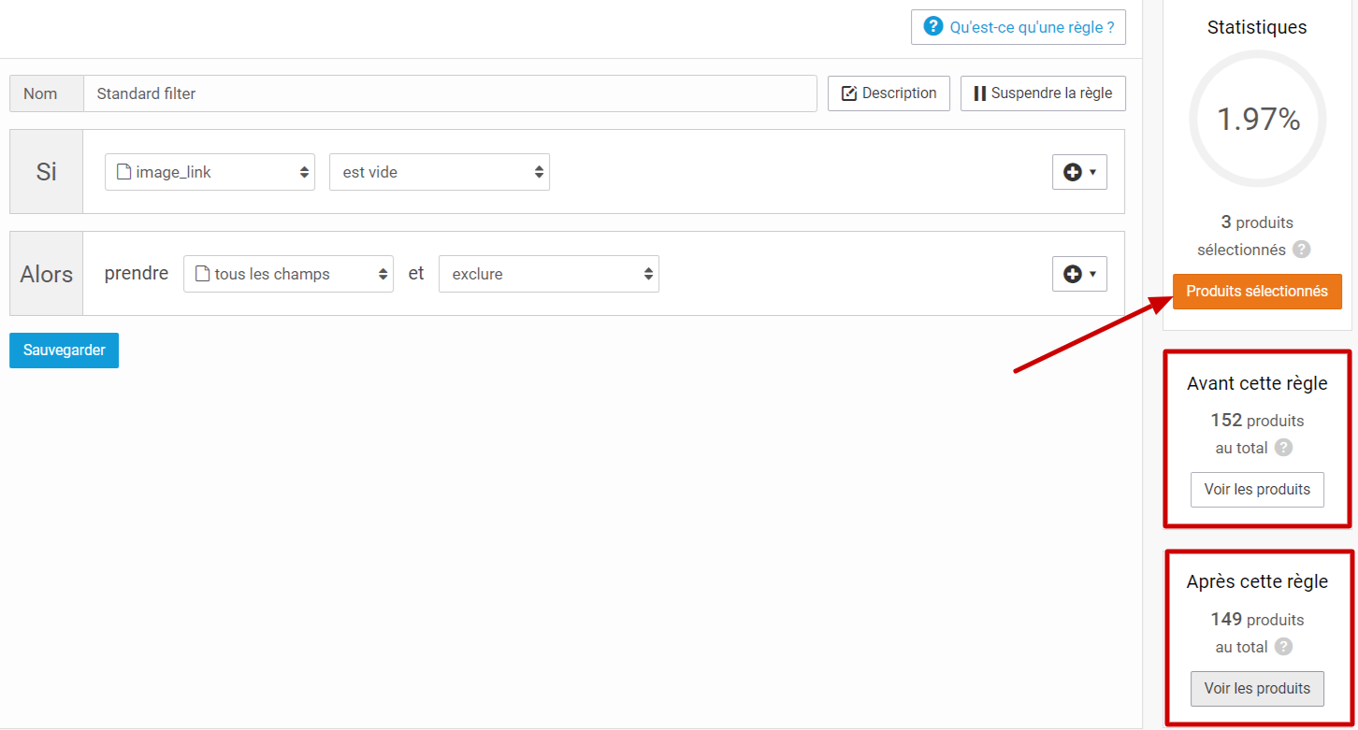
Task: Click the question mark icon in help button
Action: tap(932, 26)
